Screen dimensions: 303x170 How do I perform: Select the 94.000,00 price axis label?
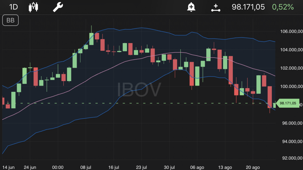292,141
